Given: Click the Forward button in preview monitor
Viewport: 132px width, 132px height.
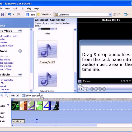Looking at the screenshot, I should click(x=104, y=89).
